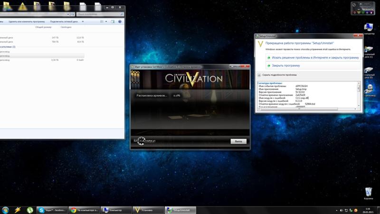The width and height of the screenshot is (380, 214).
Task: Open the Компьютер desktop icon
Action: tap(369, 29)
